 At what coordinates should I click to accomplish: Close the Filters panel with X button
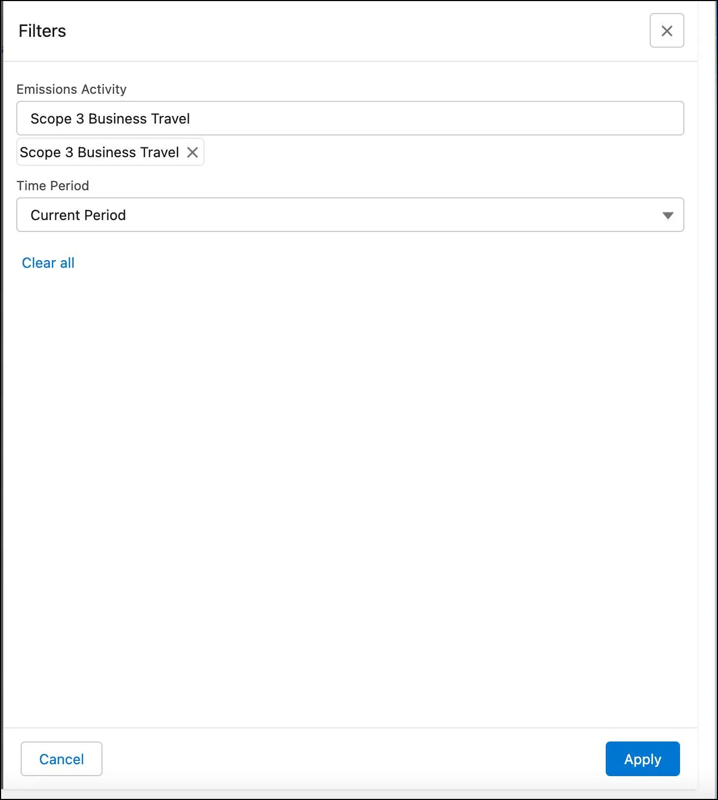click(x=666, y=31)
